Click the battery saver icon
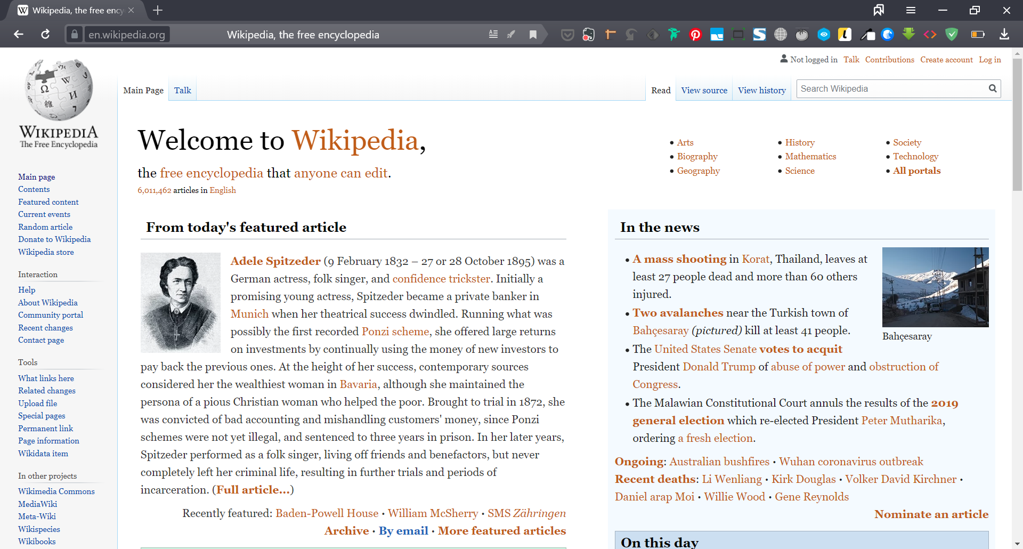1023x549 pixels. [978, 35]
